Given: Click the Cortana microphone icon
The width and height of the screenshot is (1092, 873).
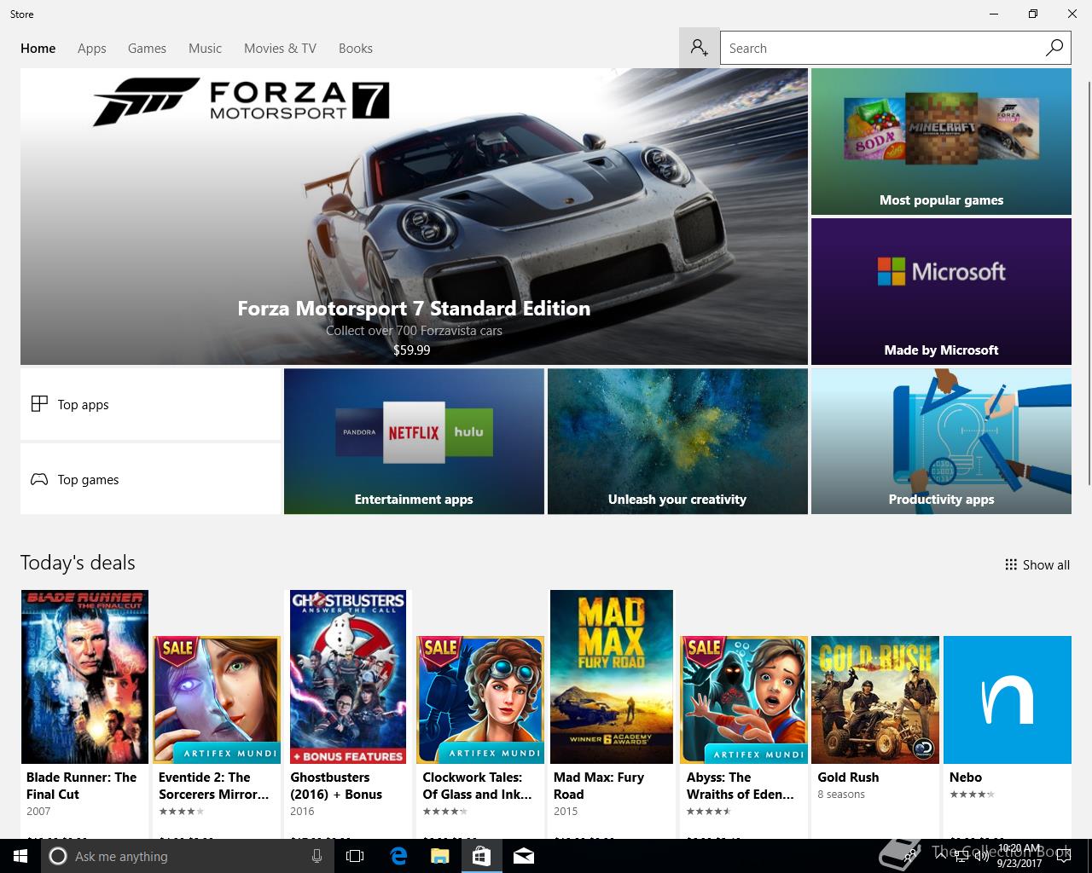Looking at the screenshot, I should (x=317, y=856).
